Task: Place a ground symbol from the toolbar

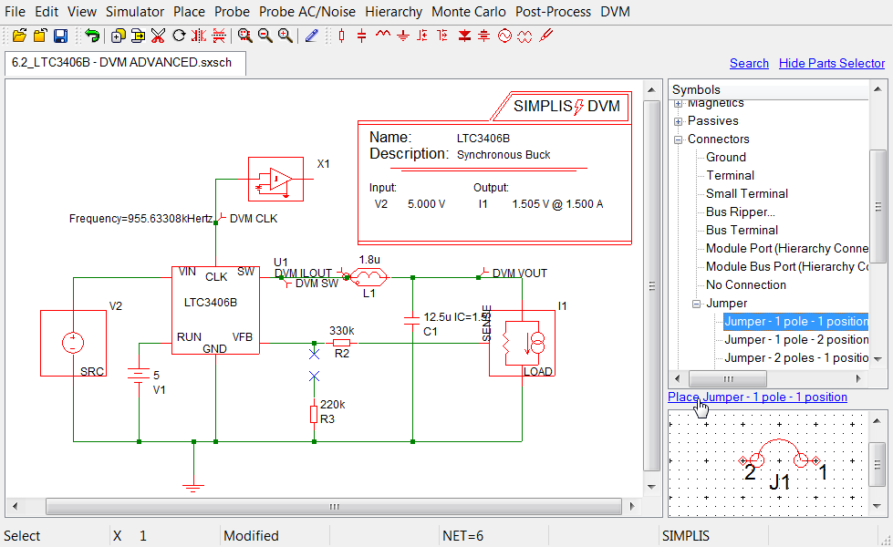Action: pyautogui.click(x=402, y=36)
